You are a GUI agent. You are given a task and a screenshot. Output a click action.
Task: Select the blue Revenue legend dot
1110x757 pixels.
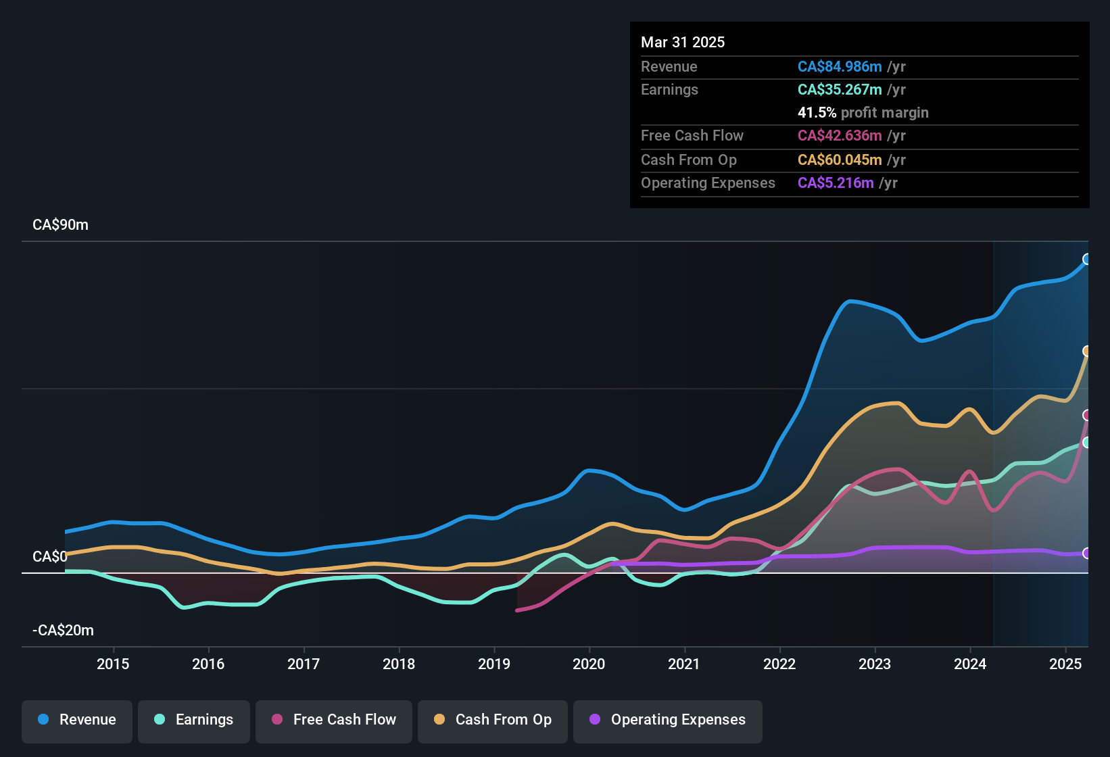tap(42, 720)
